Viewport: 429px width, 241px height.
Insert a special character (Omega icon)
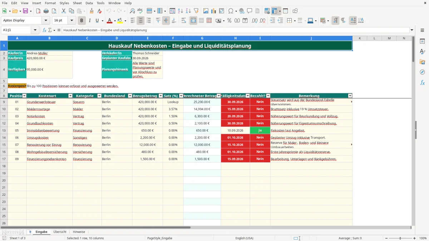click(231, 11)
